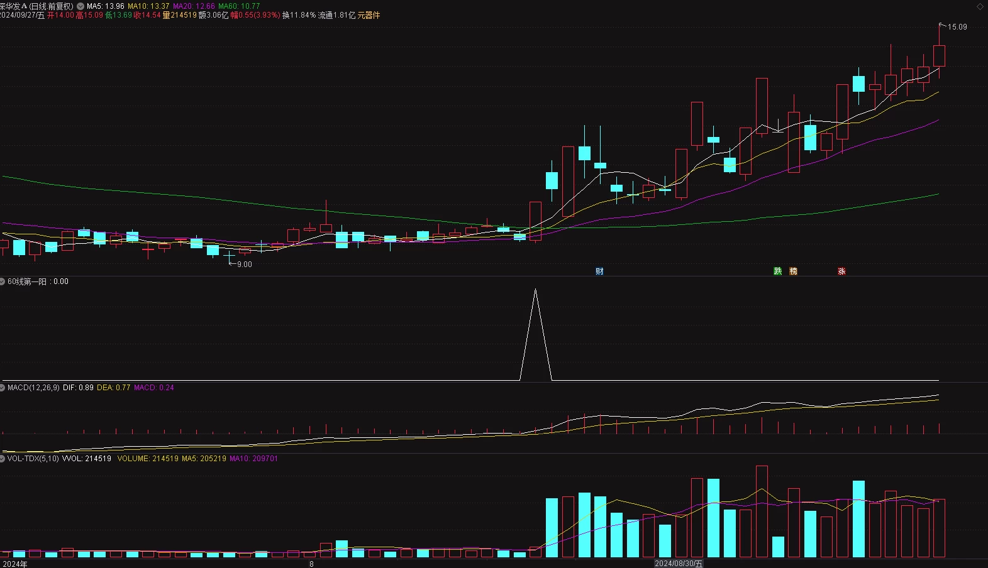Click the 2024/08/30/五 date label on time axis
This screenshot has width=988, height=568.
click(x=679, y=564)
